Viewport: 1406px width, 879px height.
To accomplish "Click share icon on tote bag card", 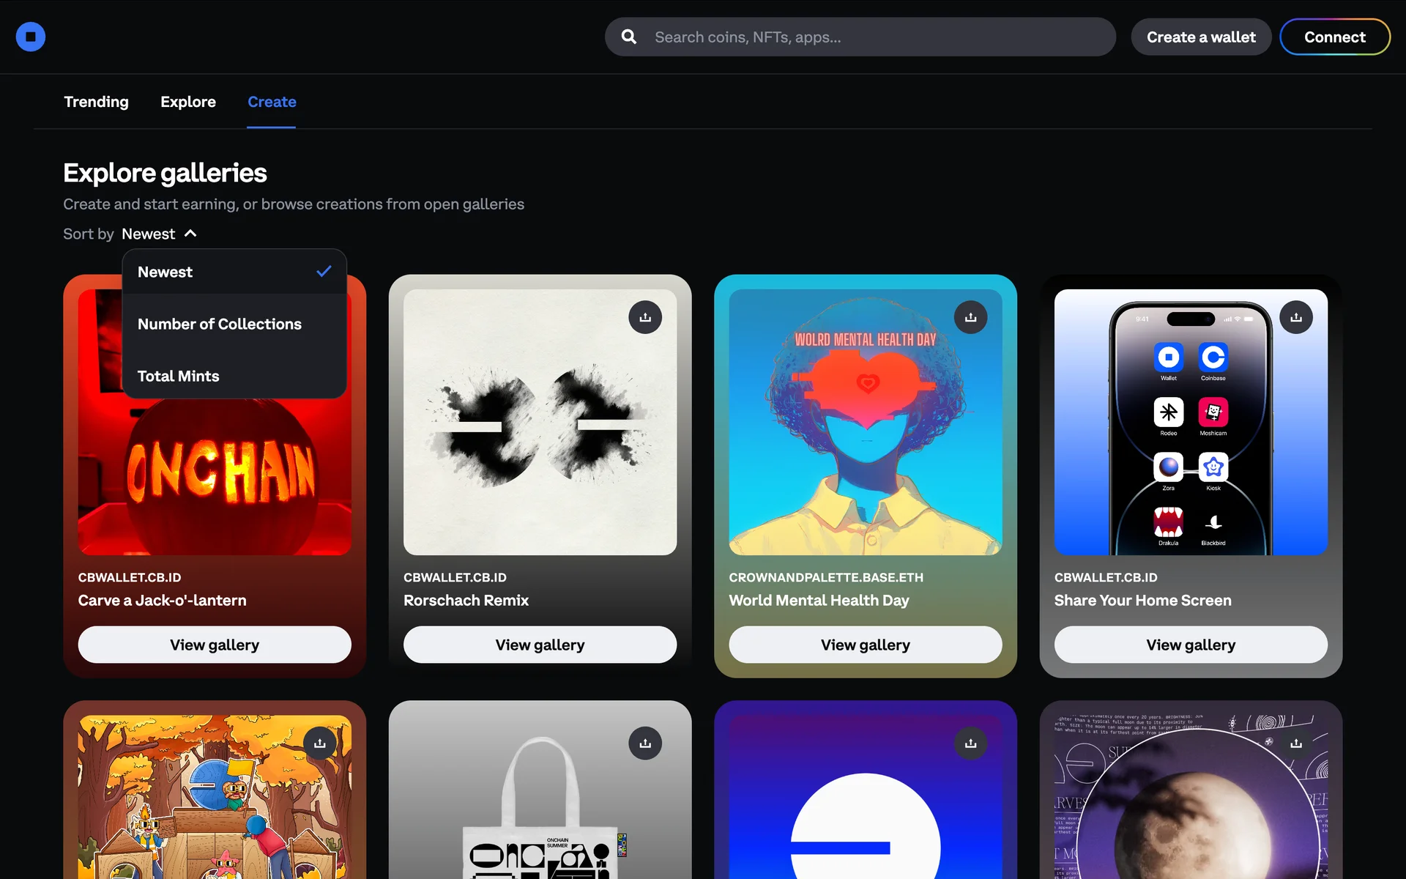I will (645, 743).
